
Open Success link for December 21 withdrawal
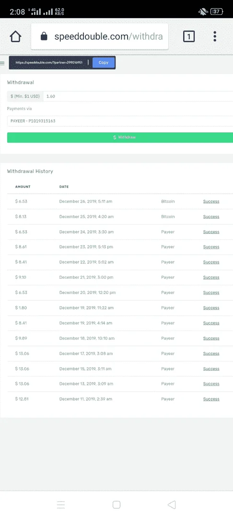(211, 277)
